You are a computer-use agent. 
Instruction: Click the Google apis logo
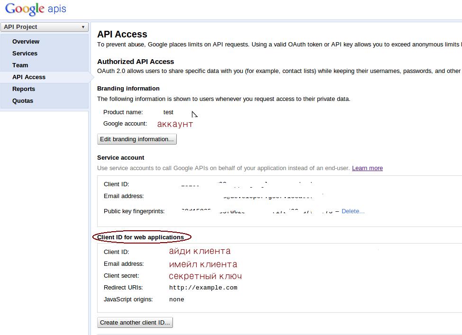point(36,9)
